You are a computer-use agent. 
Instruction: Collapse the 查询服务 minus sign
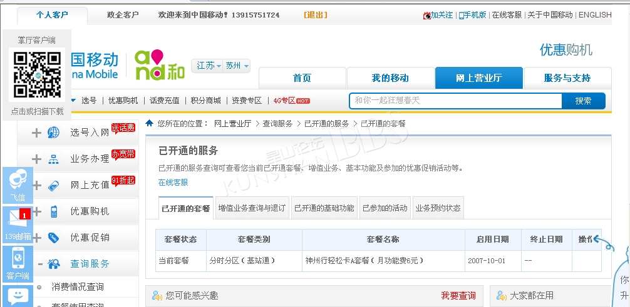(40, 264)
